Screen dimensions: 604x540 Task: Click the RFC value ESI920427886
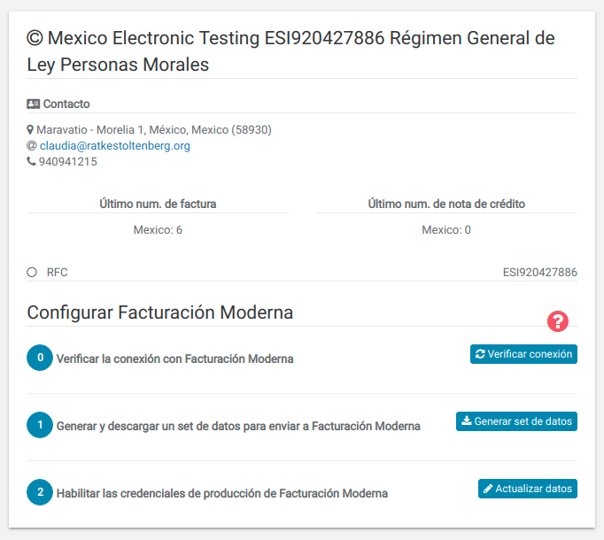click(539, 273)
